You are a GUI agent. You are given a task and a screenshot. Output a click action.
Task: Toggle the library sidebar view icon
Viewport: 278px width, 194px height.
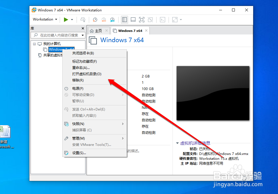point(125,20)
